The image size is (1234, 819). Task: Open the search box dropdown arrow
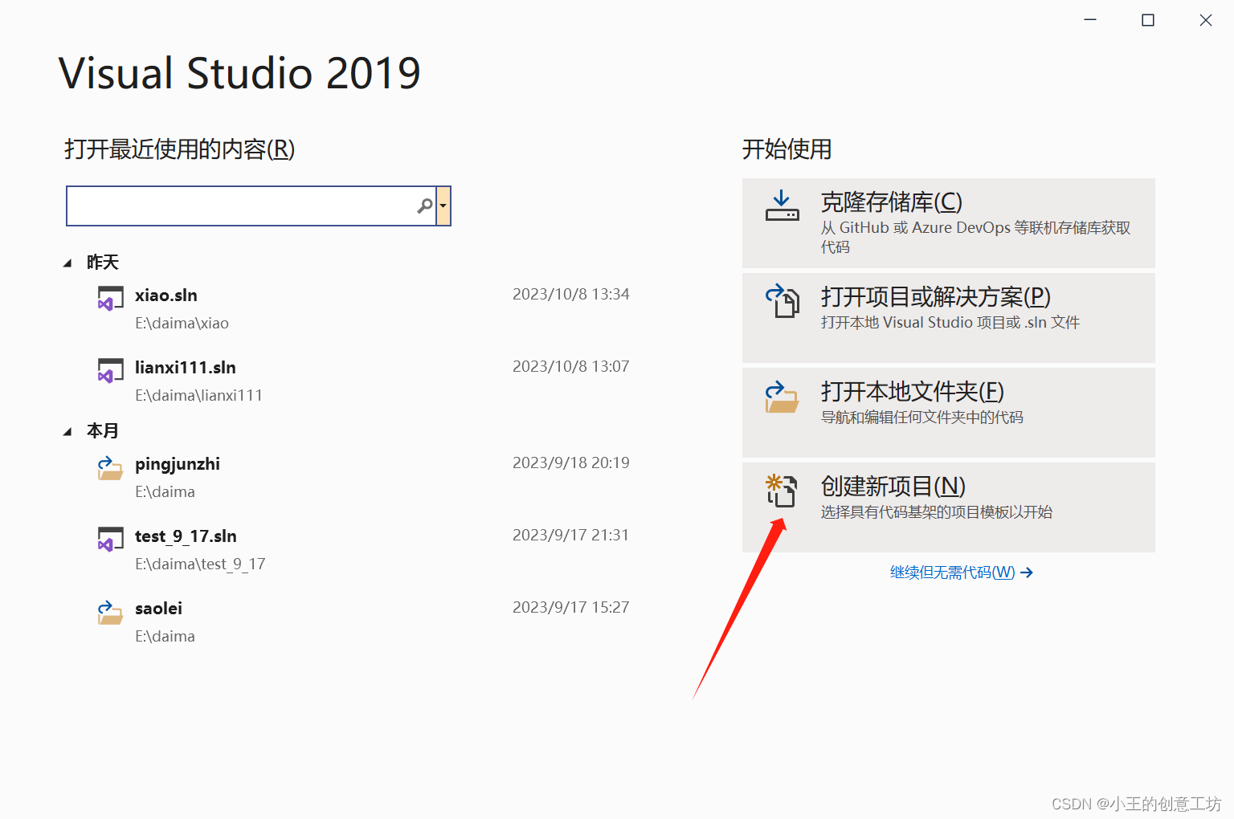443,206
